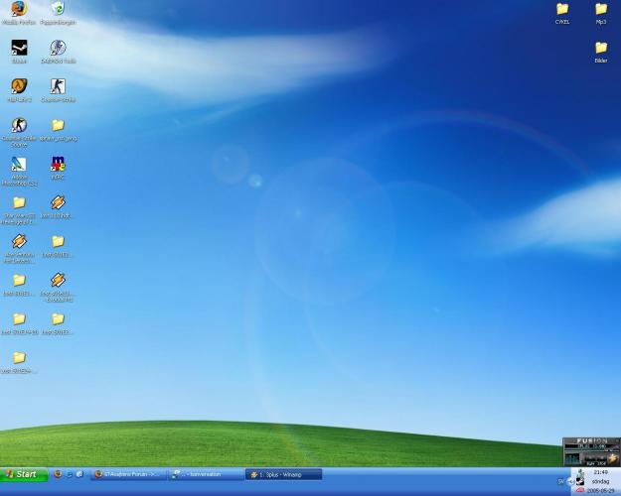Select the Steam desktop shortcut
Screen dimensions: 621x496
[x=19, y=52]
